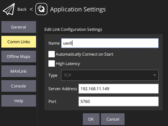Go back using the Back link
This screenshot has height=126, width=168.
pyautogui.click(x=22, y=9)
